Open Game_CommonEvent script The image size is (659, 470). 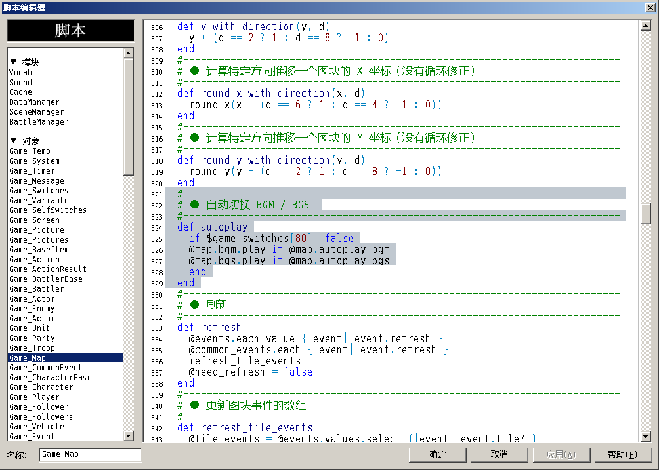coord(46,368)
